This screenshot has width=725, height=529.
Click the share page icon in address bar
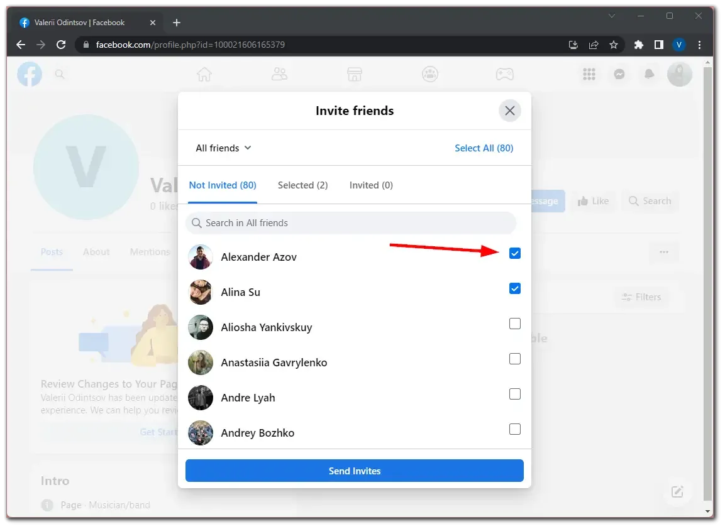[x=593, y=45]
